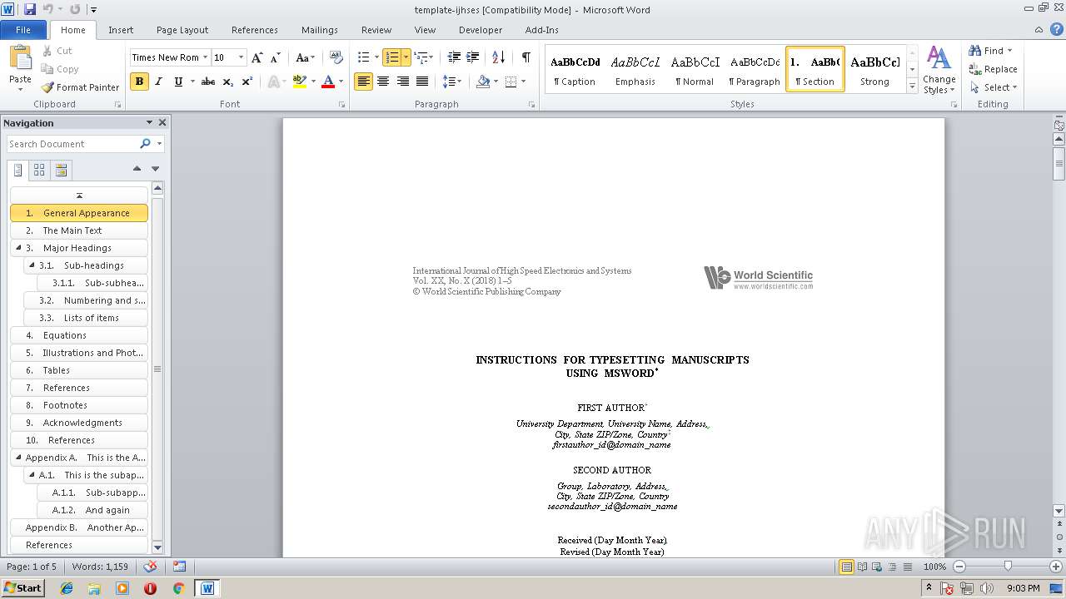1066x599 pixels.
Task: Apply the Strong style
Action: [874, 69]
